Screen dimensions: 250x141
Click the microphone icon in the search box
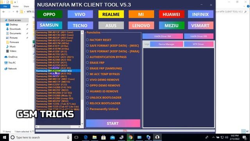68,137
